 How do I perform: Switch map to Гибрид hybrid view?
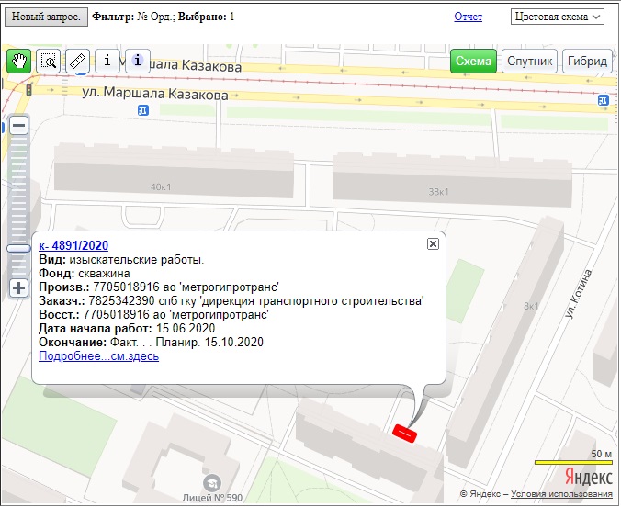pos(587,62)
